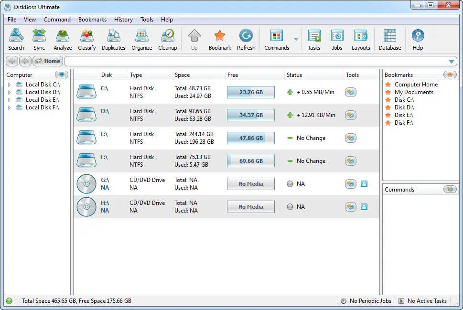Click the green status indicator in status bar
463x310 pixels.
[9, 301]
